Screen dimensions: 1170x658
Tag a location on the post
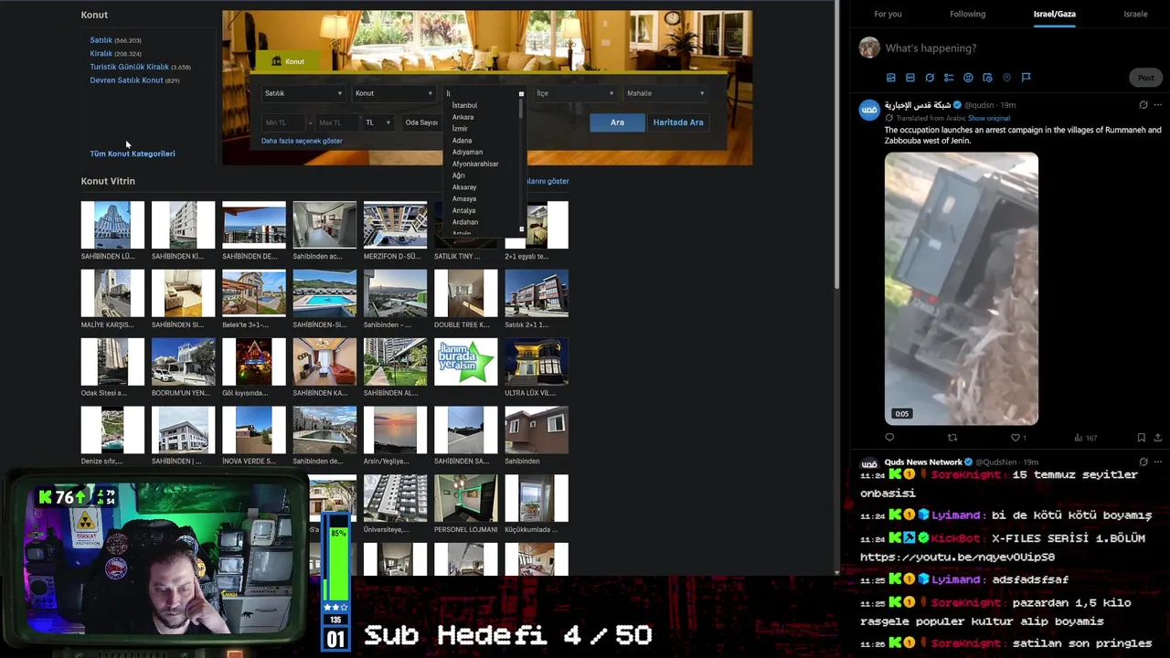1006,78
